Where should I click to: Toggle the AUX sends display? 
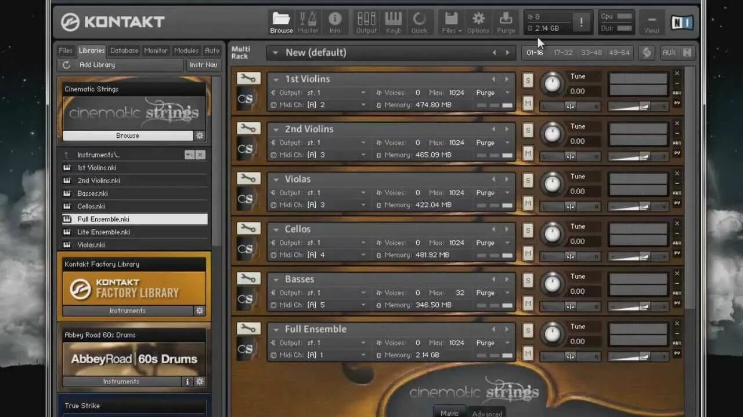tap(669, 53)
